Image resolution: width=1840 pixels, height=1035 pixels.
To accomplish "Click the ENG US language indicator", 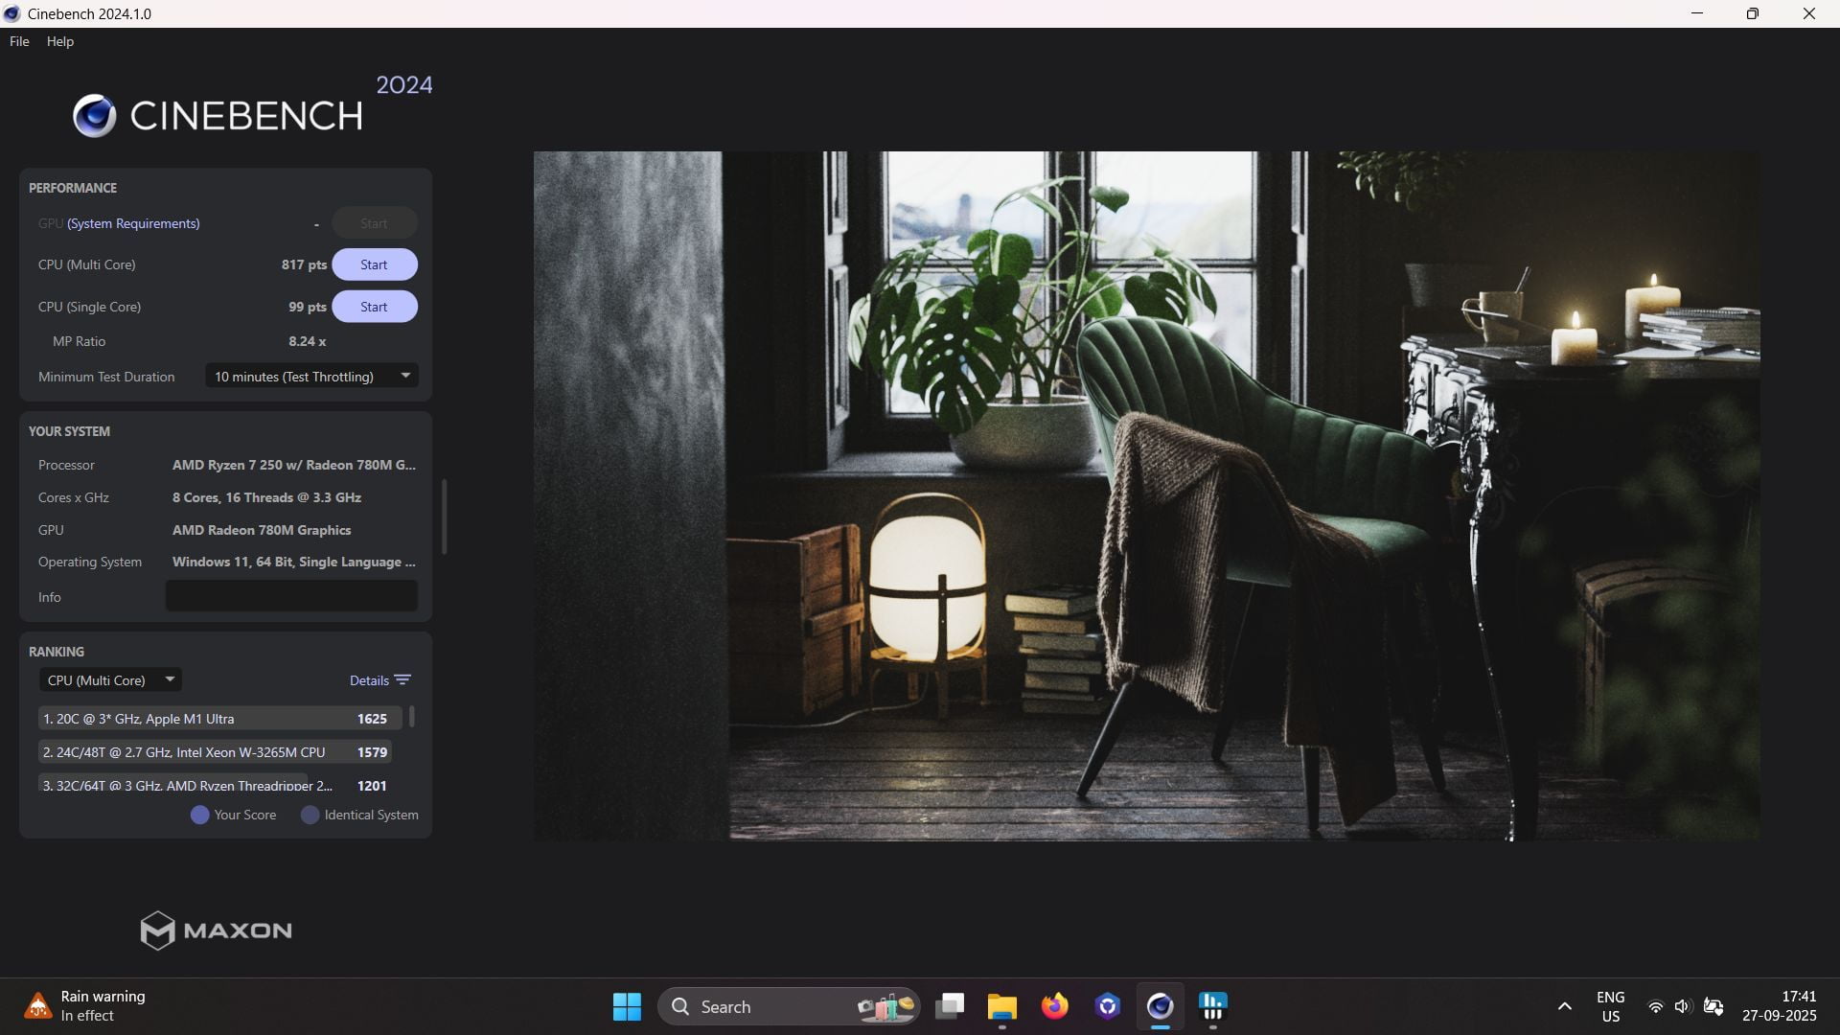I will tap(1611, 1006).
